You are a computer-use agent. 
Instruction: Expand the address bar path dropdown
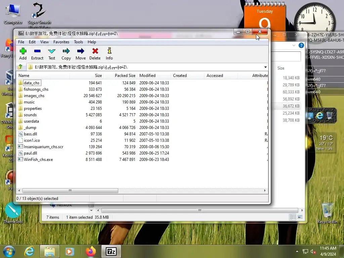coord(265,67)
